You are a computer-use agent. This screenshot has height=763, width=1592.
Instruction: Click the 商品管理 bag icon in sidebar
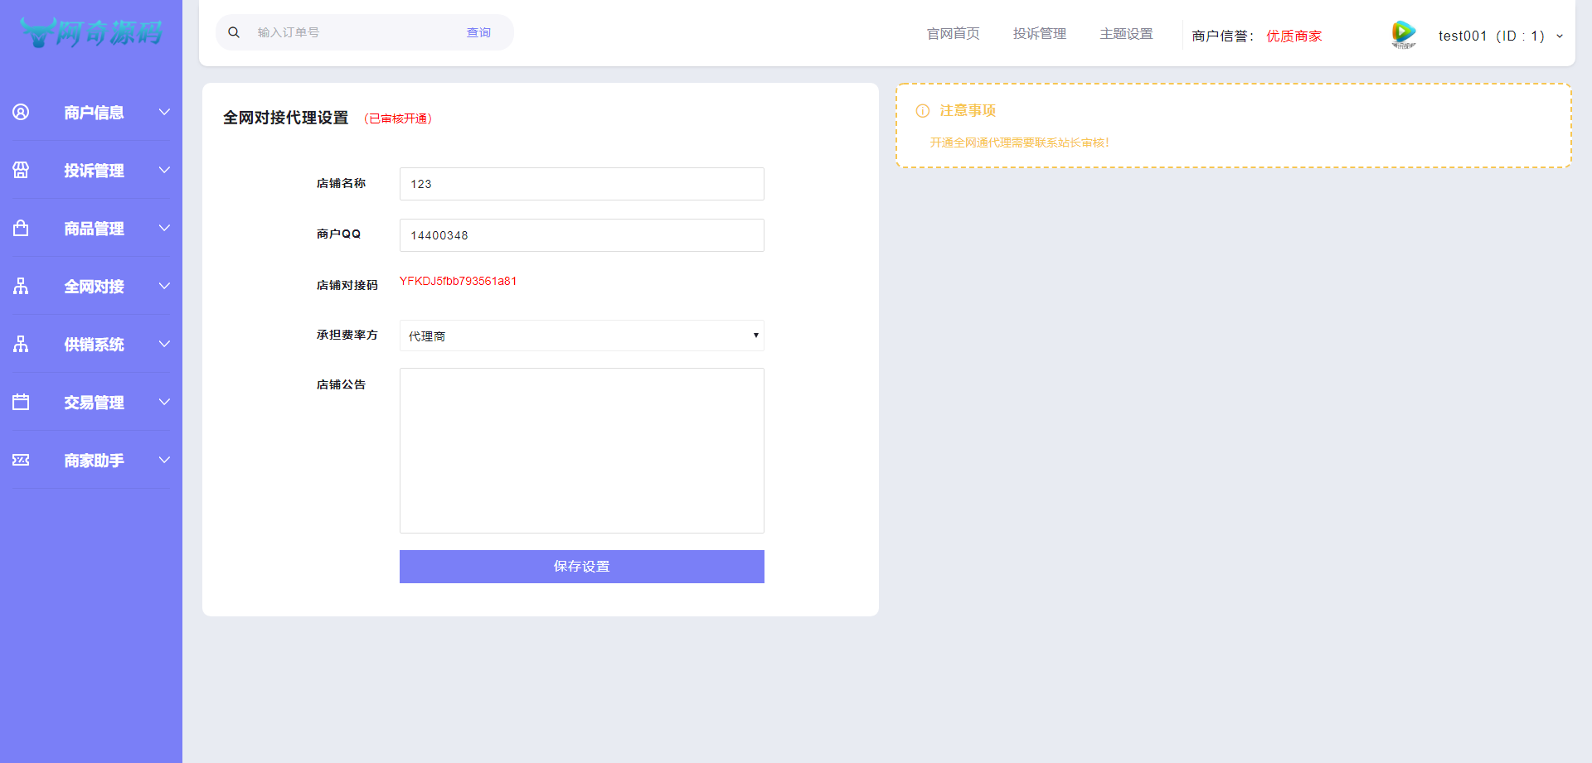tap(21, 228)
